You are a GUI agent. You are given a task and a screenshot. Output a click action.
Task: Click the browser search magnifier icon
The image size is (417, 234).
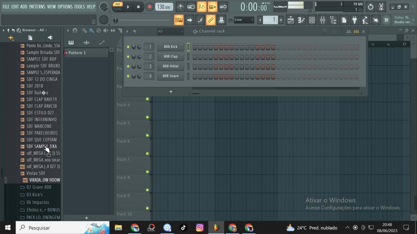pos(19,30)
